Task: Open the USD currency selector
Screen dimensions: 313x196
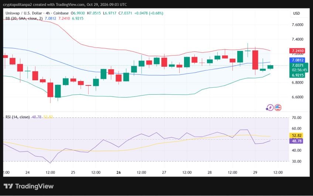Action: tap(296, 13)
